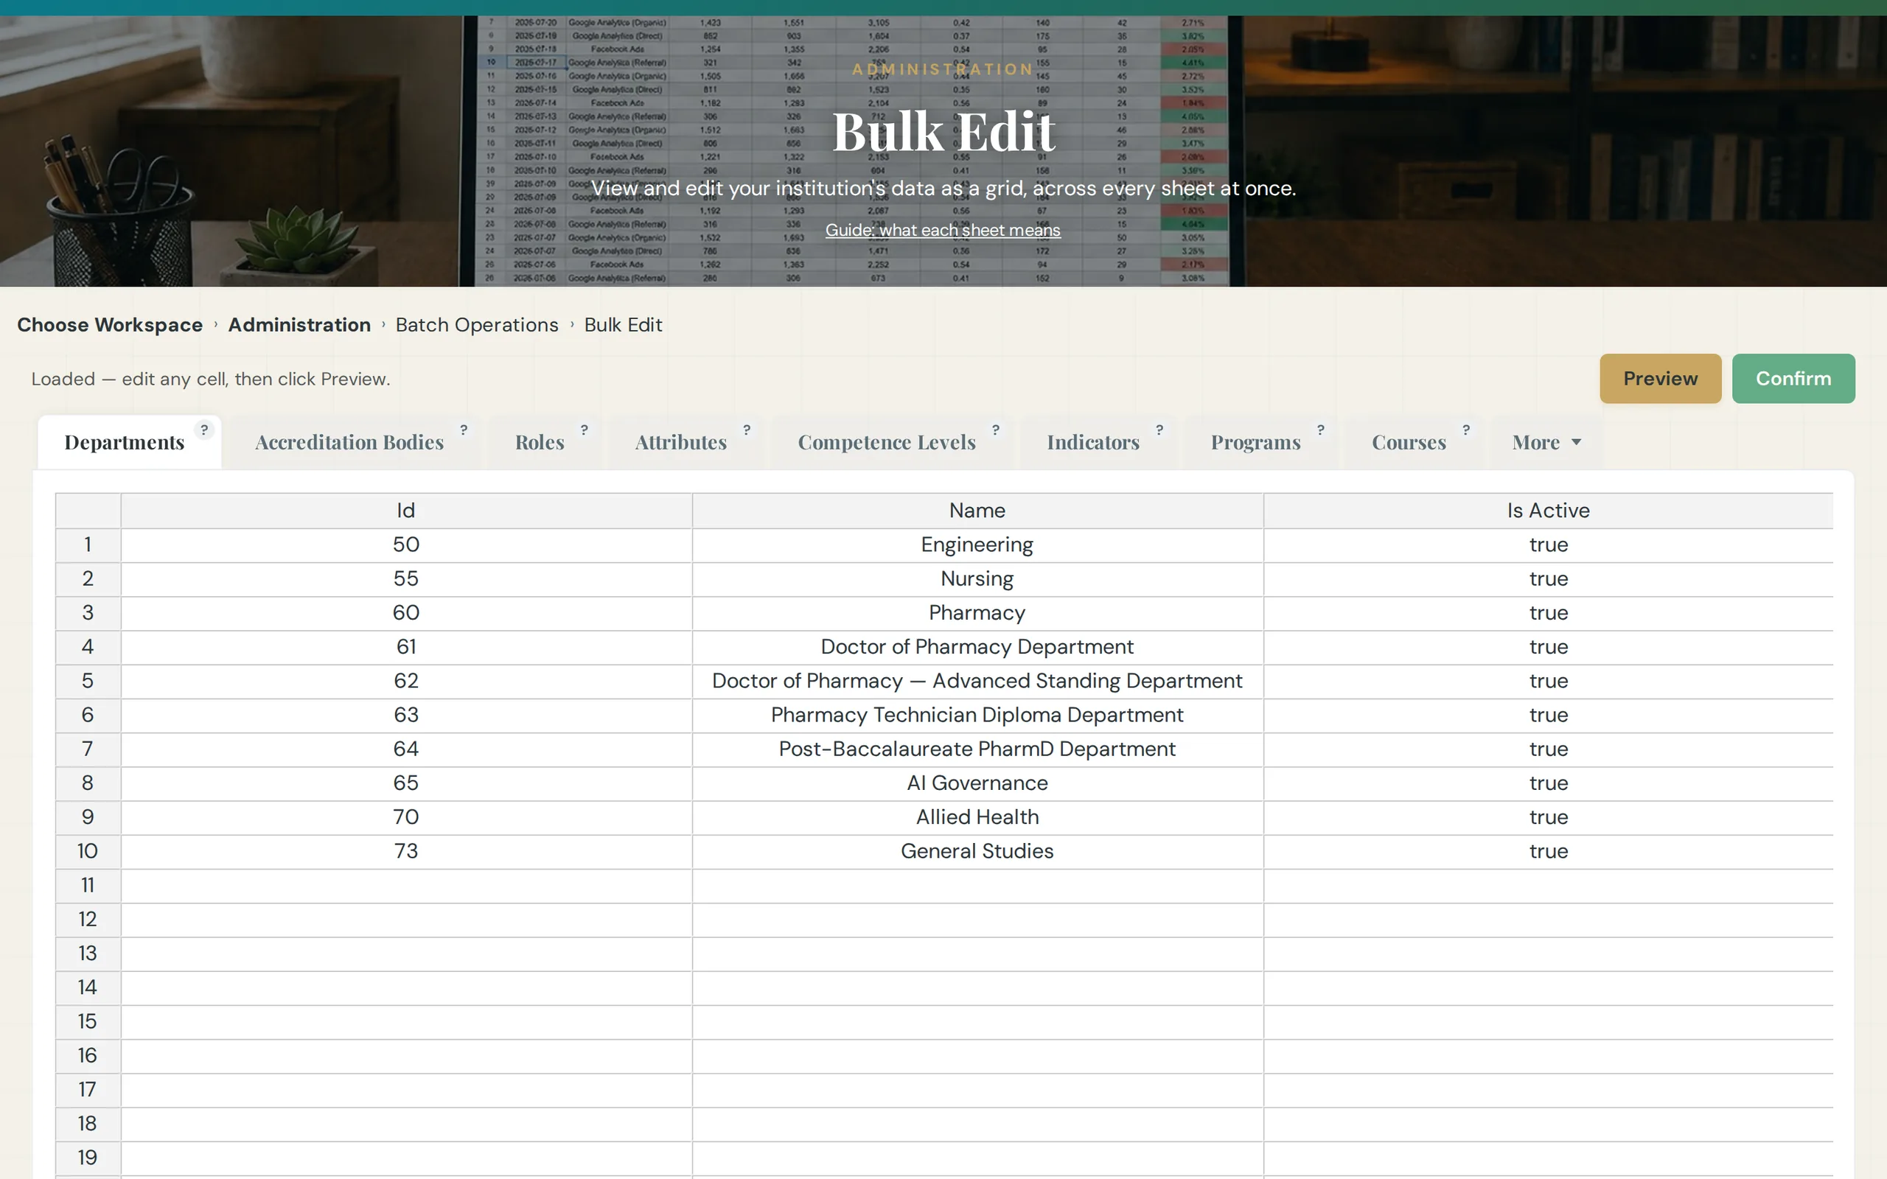Click the Id cell containing 73
The height and width of the screenshot is (1179, 1887).
406,852
